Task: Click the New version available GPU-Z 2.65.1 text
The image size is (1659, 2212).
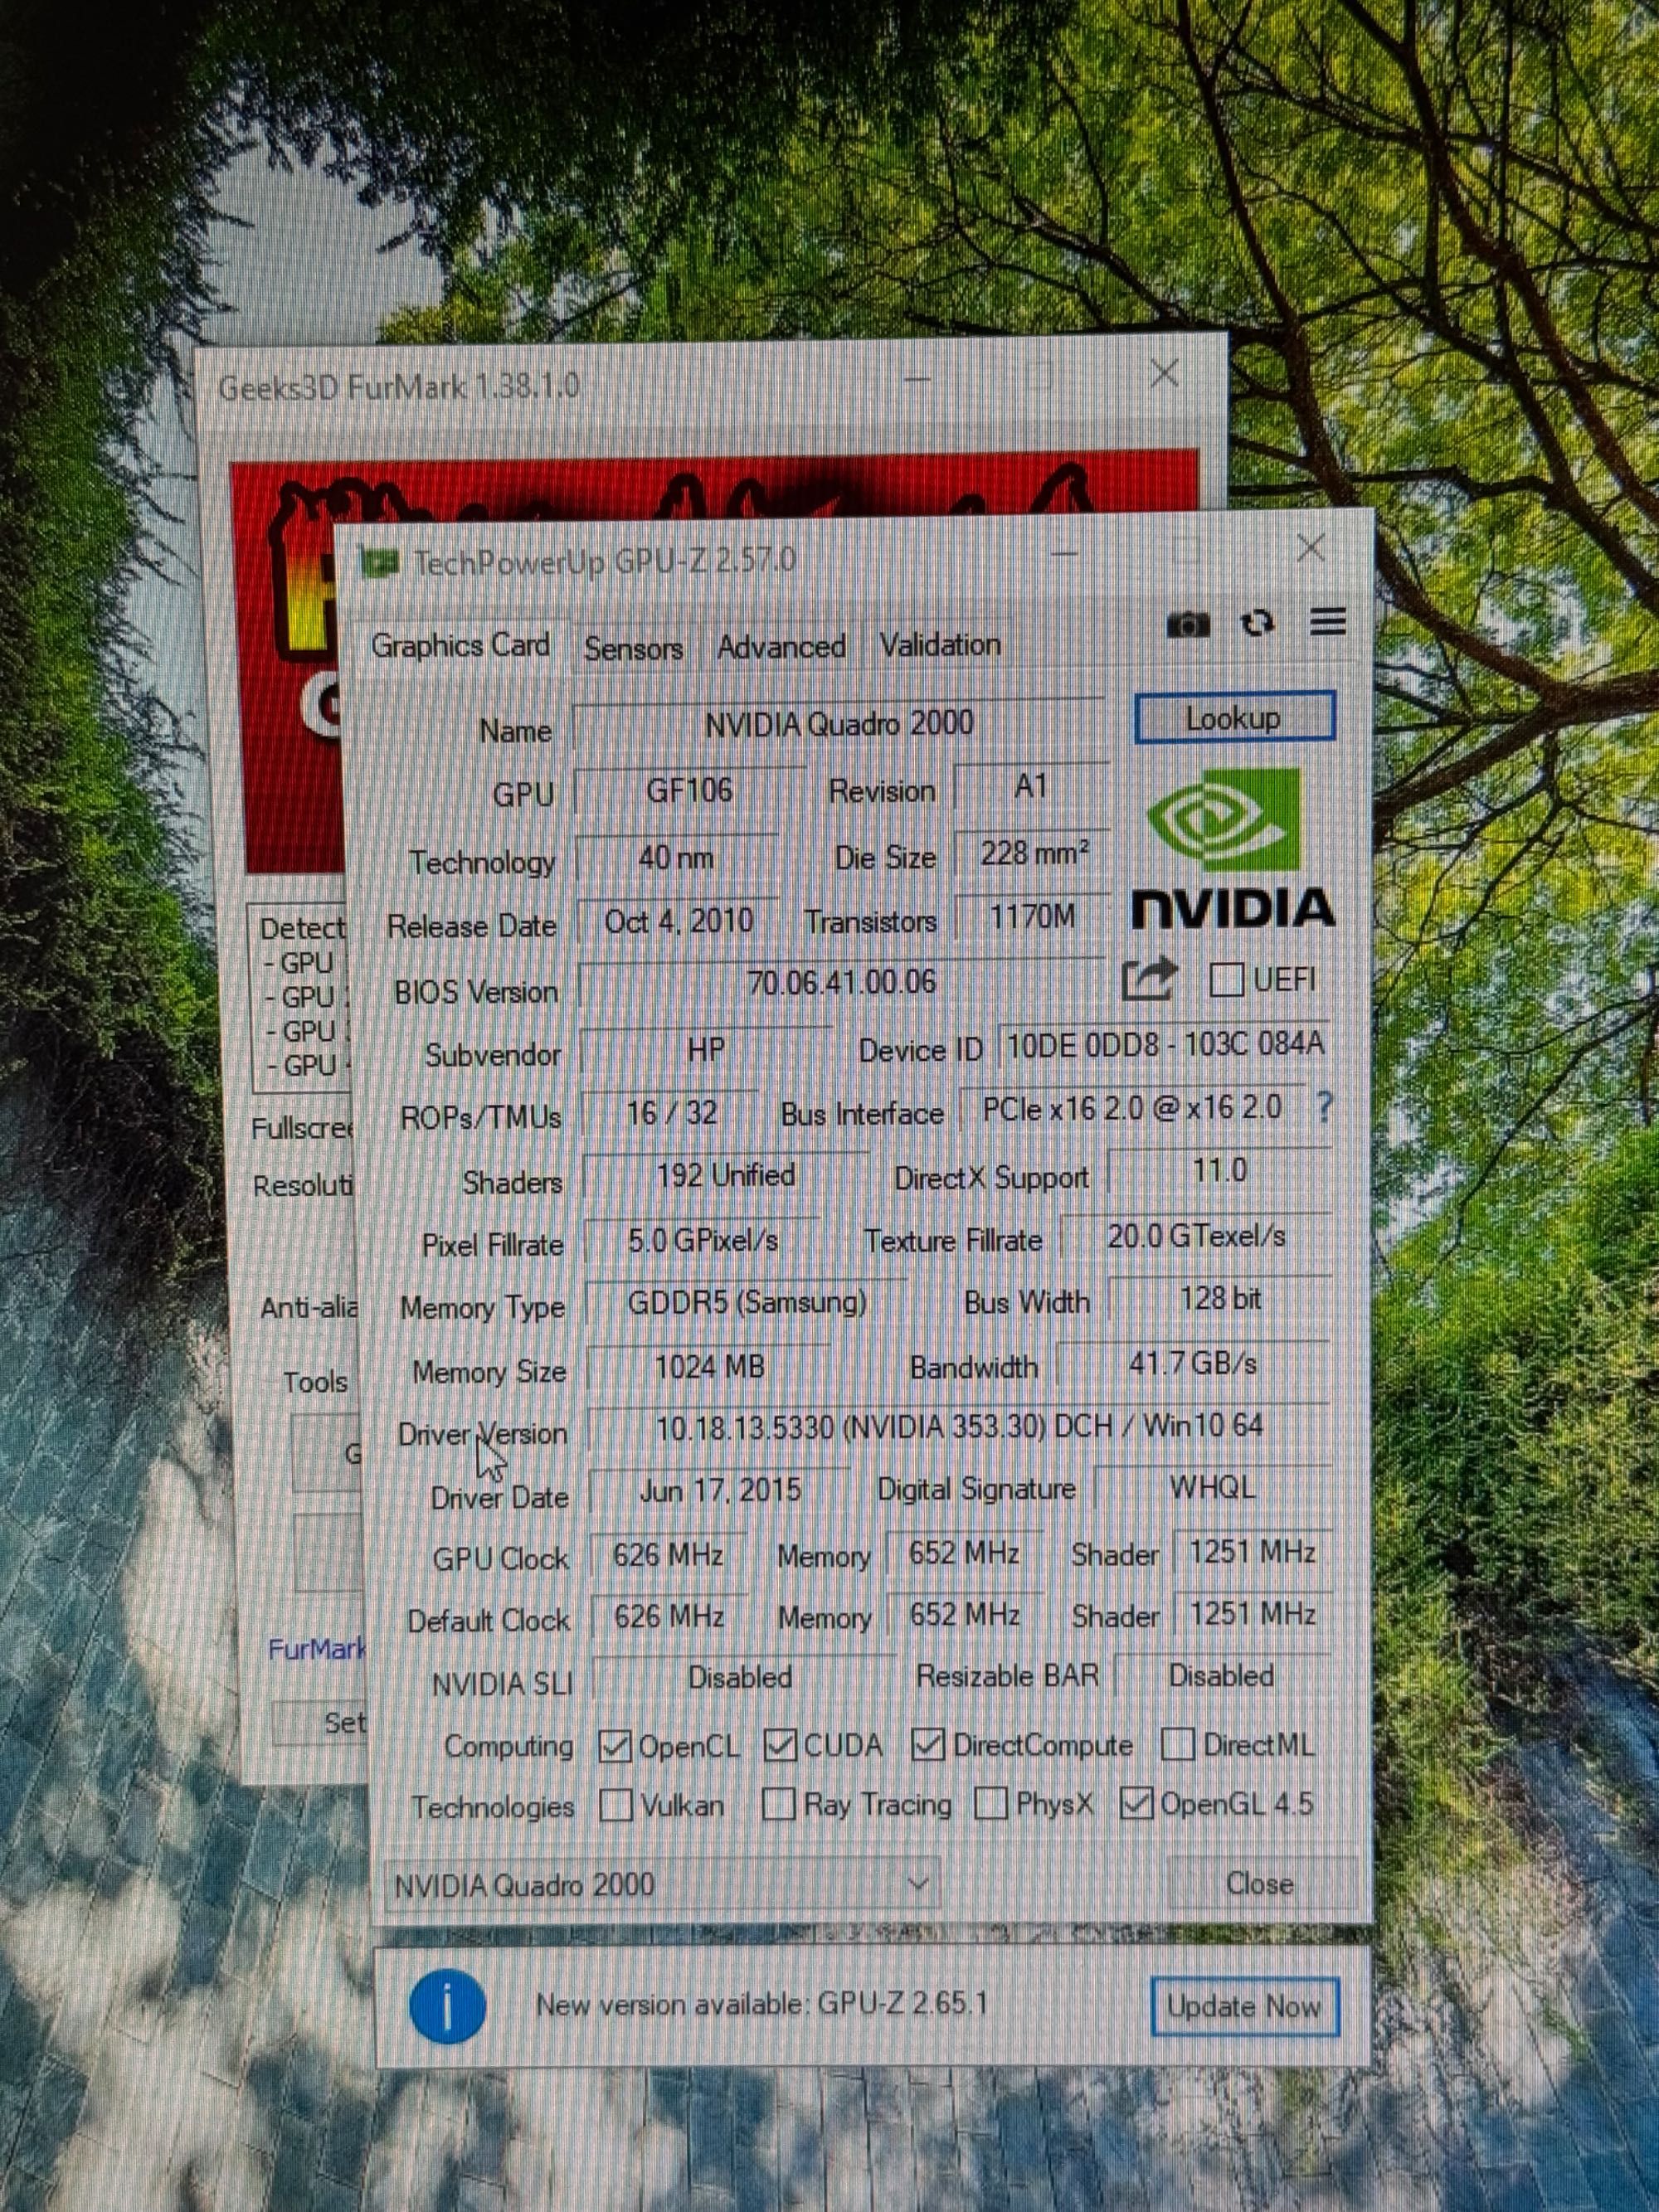Action: coord(762,2005)
